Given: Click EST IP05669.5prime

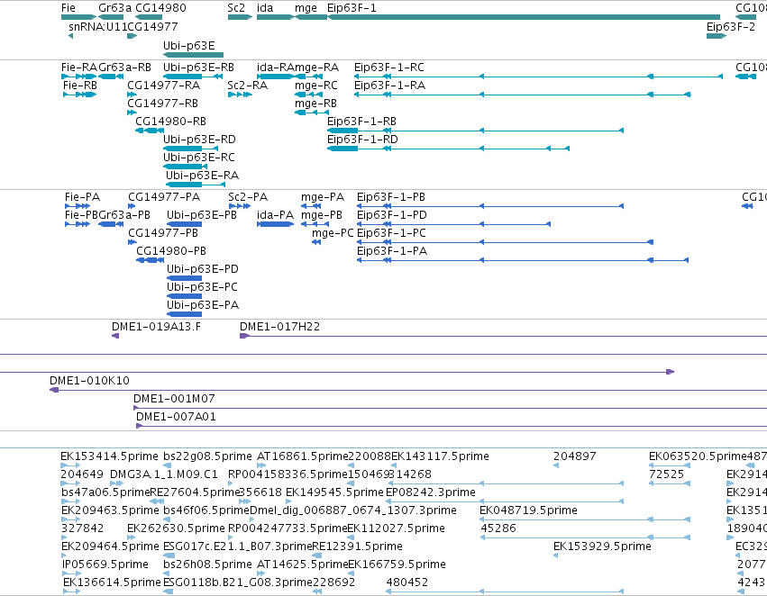Looking at the screenshot, I should tap(105, 564).
